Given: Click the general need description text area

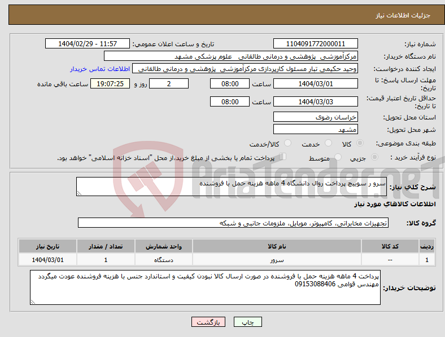Looking at the screenshot, I should [x=232, y=187].
